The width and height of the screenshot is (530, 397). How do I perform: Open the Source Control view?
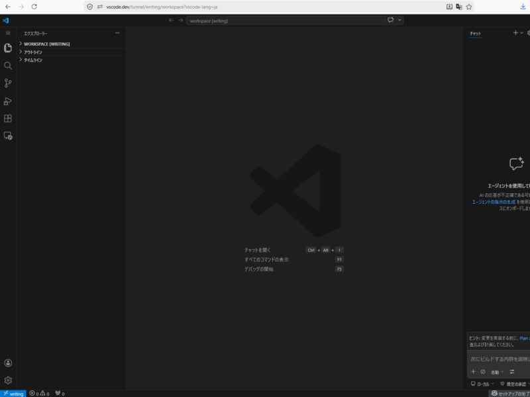click(x=8, y=83)
